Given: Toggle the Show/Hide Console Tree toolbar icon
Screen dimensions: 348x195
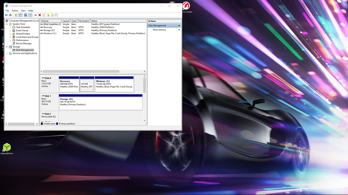Looking at the screenshot, I should click(x=20, y=15).
